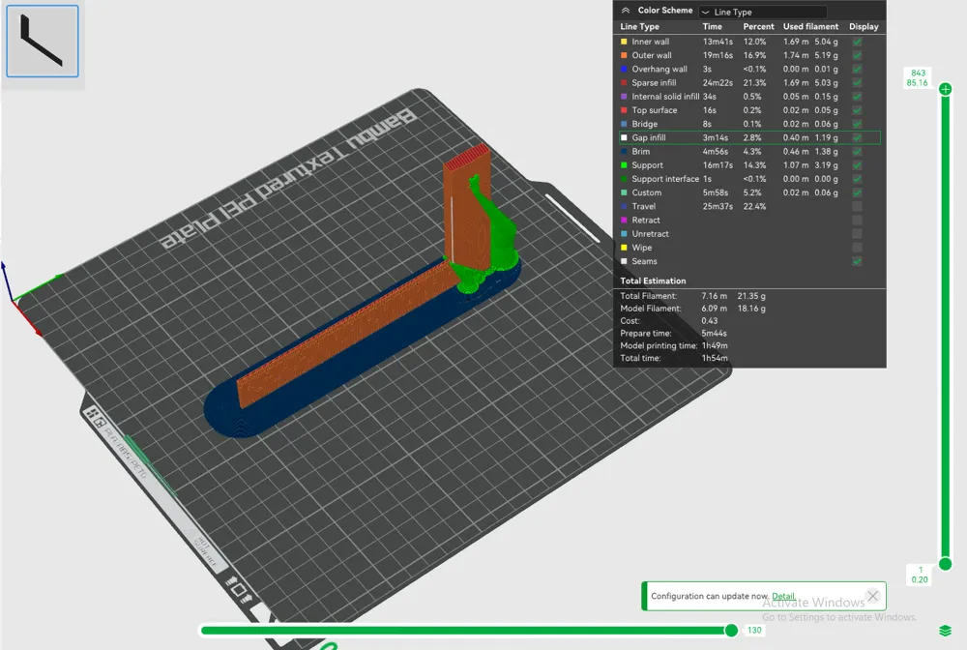Click the bottom layer label 0.20

click(920, 579)
